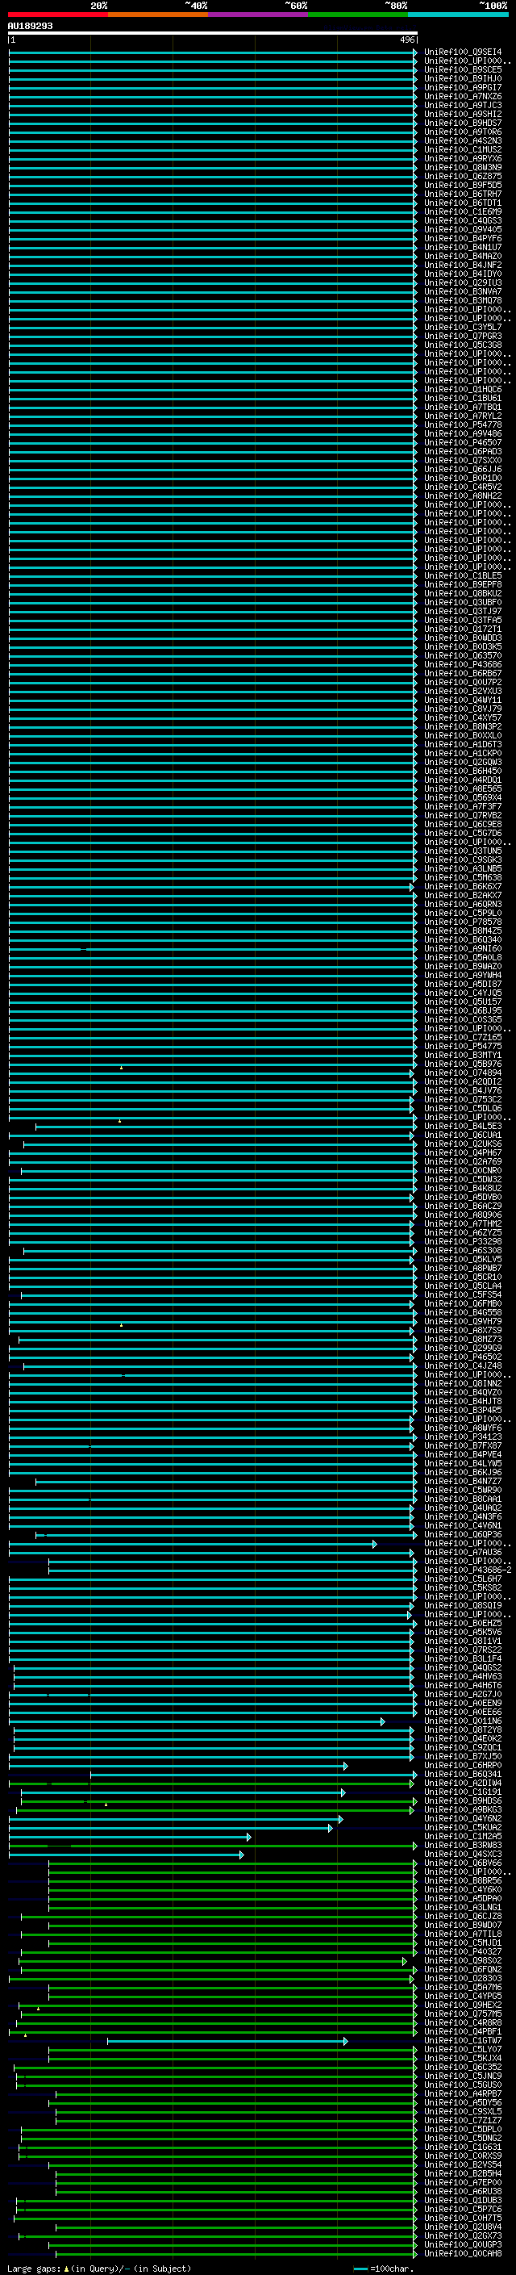The image size is (516, 2275).
Task: Select the UniRef100_B4HJT8 label
Action: [x=462, y=1402]
